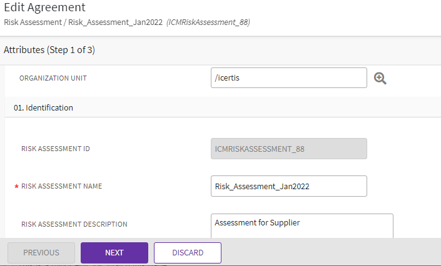The image size is (441, 266).
Task: Click the RISK ASSESSMENT NAME label
Action: (x=61, y=186)
